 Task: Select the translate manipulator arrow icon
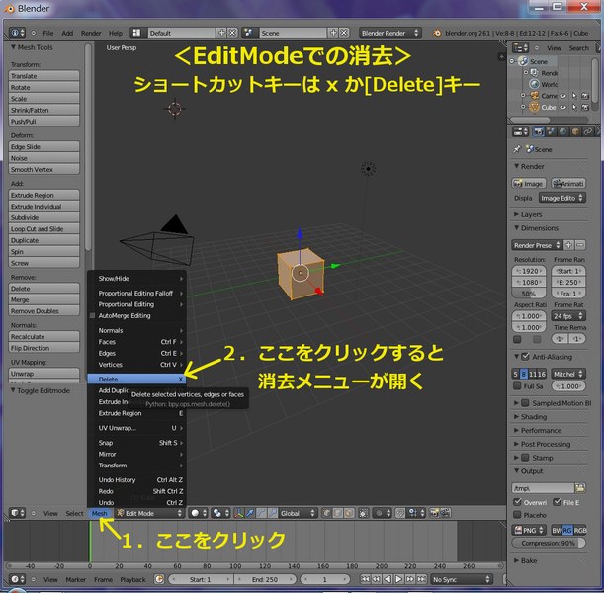(x=250, y=513)
